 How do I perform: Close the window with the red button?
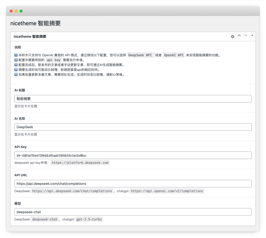[11, 11]
